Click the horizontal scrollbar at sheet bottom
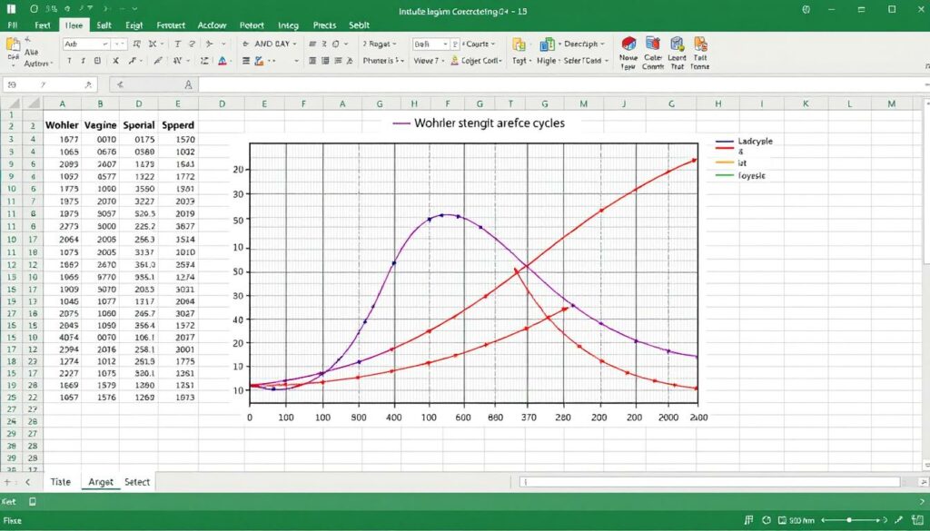 [710, 482]
